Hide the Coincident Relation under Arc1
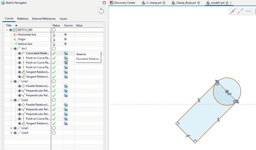The width and height of the screenshot is (256, 150). coord(19,53)
